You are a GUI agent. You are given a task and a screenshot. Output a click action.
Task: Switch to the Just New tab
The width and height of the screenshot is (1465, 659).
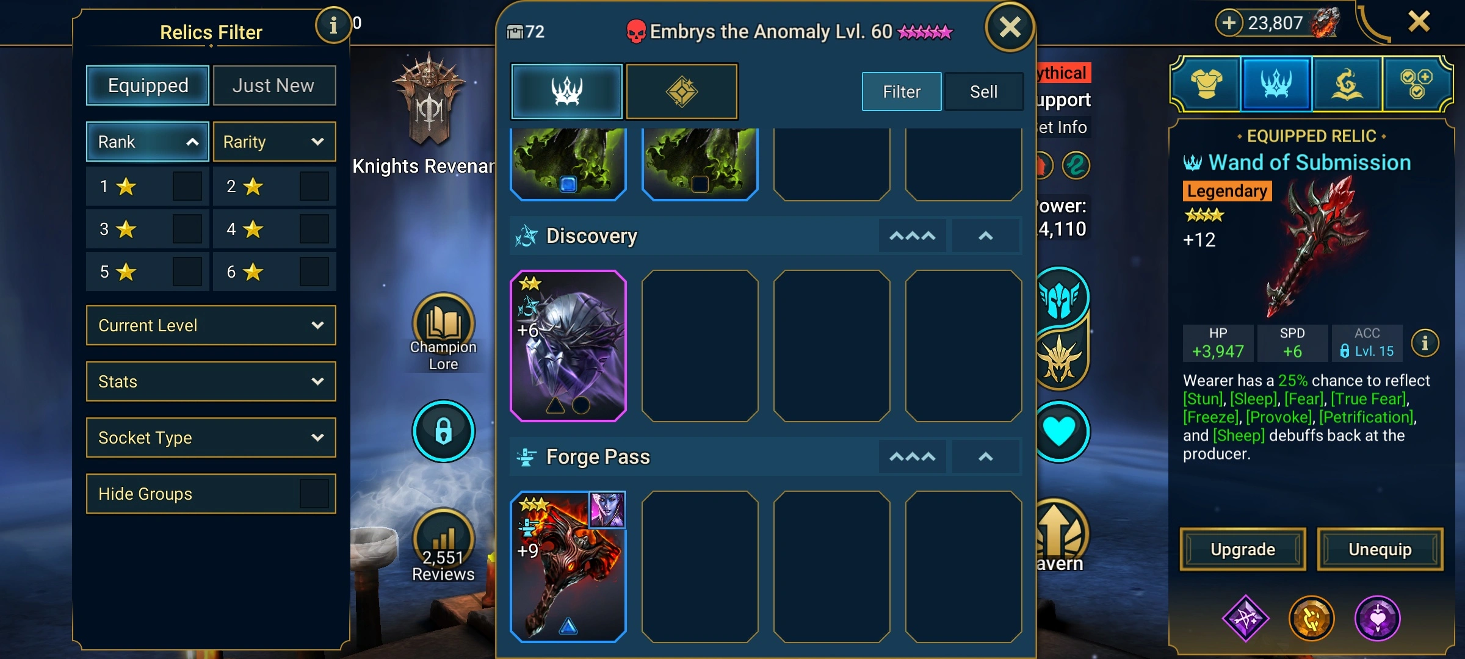[x=274, y=85]
